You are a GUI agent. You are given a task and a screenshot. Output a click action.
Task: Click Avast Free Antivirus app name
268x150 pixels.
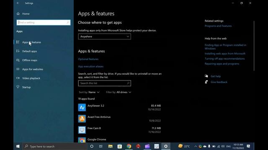click(x=99, y=117)
